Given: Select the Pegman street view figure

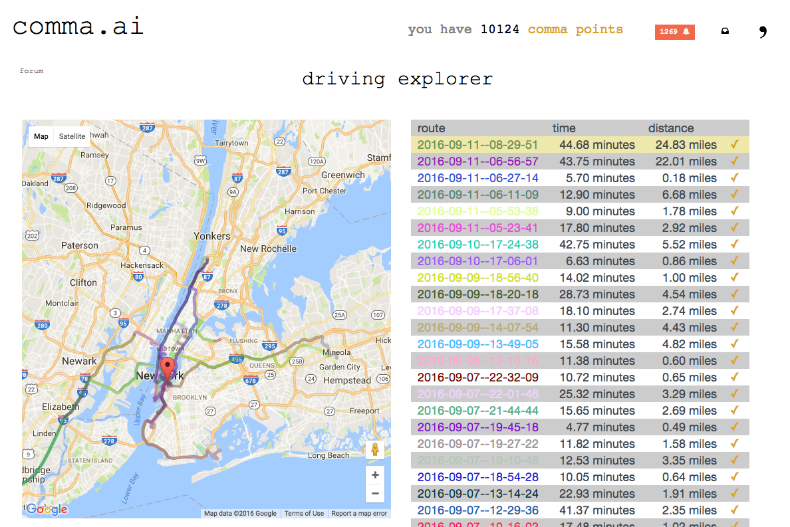Looking at the screenshot, I should pos(375,450).
